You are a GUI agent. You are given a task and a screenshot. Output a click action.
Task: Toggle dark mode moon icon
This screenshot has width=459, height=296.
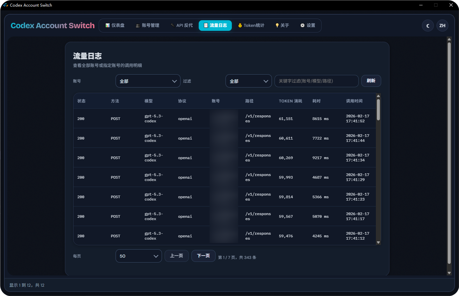428,26
